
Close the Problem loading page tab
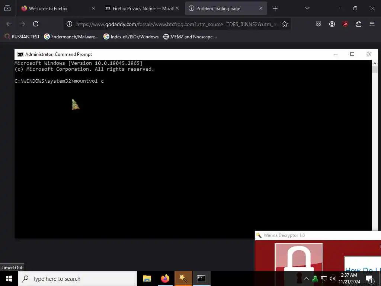click(261, 8)
